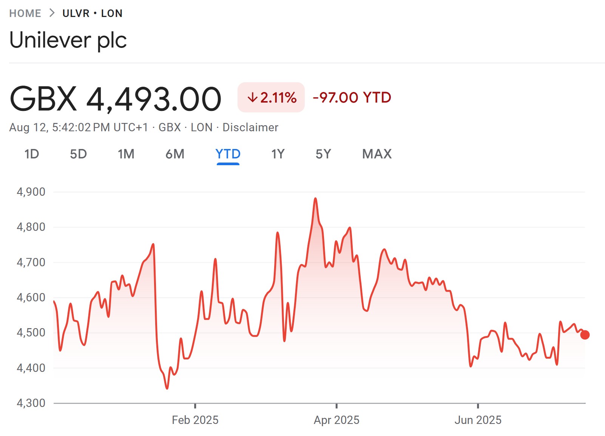Click the red down-arrow icon in the percentage badge
605x436 pixels.
253,97
